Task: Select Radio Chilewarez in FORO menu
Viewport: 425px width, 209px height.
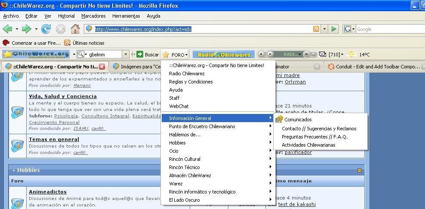Action: coord(219,74)
